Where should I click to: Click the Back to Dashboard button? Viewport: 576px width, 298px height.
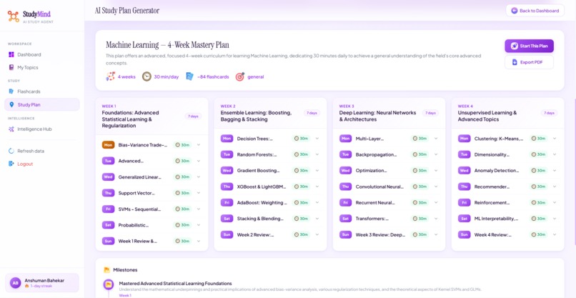535,11
